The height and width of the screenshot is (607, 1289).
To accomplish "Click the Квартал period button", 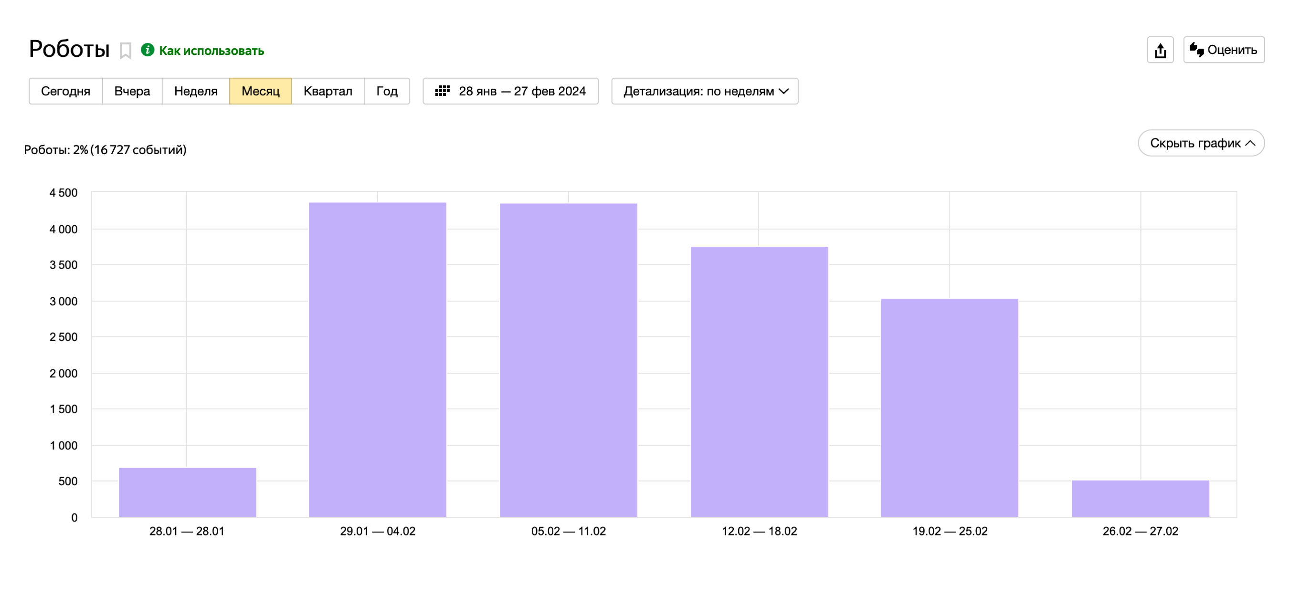I will tap(328, 91).
